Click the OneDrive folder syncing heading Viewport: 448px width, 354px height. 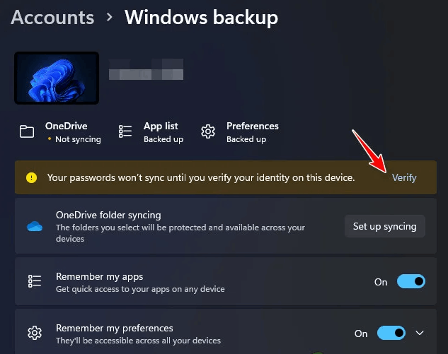click(108, 215)
